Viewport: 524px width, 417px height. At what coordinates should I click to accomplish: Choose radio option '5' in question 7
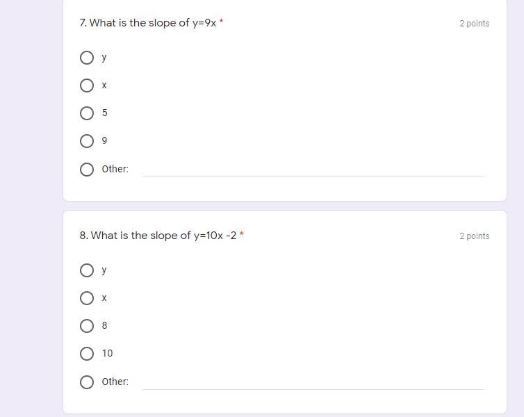87,113
